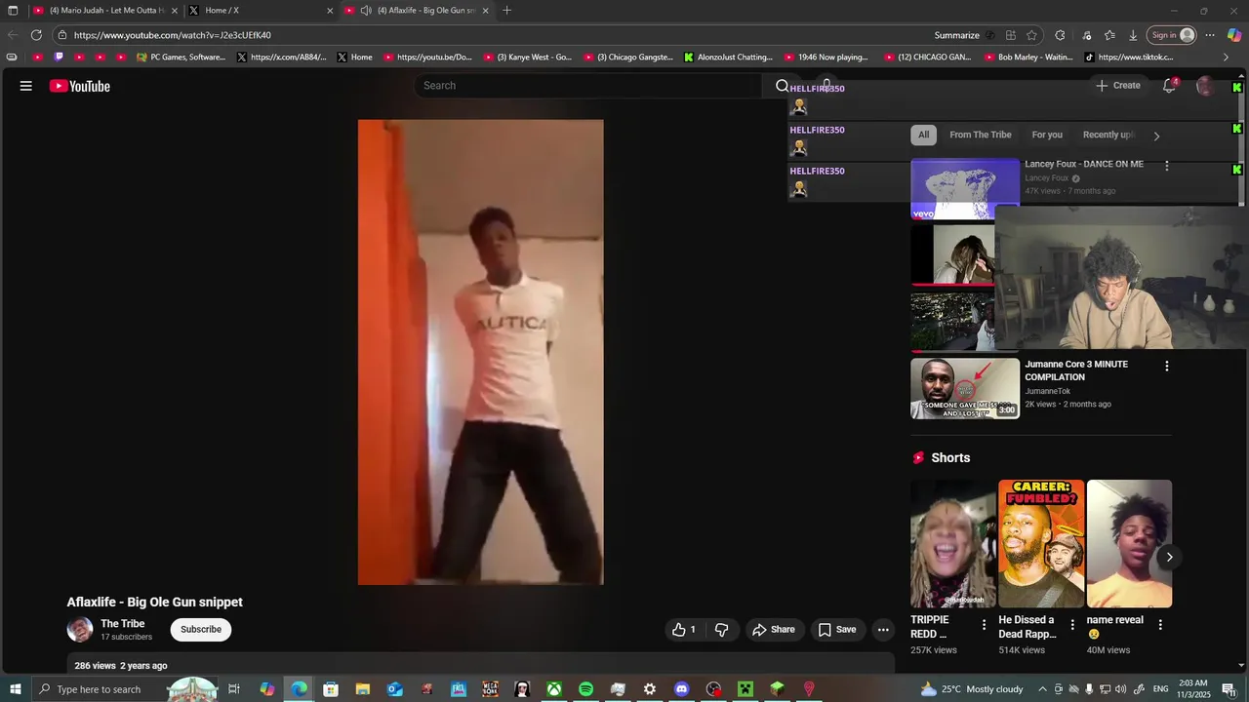The width and height of the screenshot is (1249, 702).
Task: Open options for Jumanne Core compilation
Action: click(x=1166, y=366)
